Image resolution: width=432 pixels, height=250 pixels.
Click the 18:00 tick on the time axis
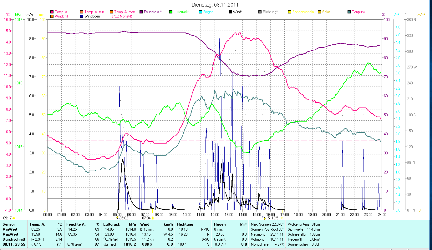(299, 214)
